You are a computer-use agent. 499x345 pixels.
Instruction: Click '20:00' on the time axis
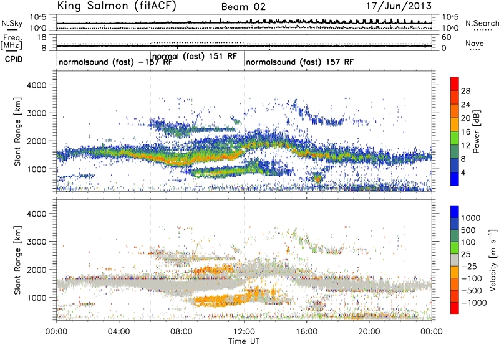369,332
